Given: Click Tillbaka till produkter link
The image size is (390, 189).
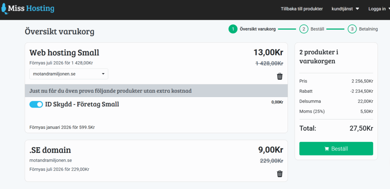Looking at the screenshot, I should click(302, 9).
